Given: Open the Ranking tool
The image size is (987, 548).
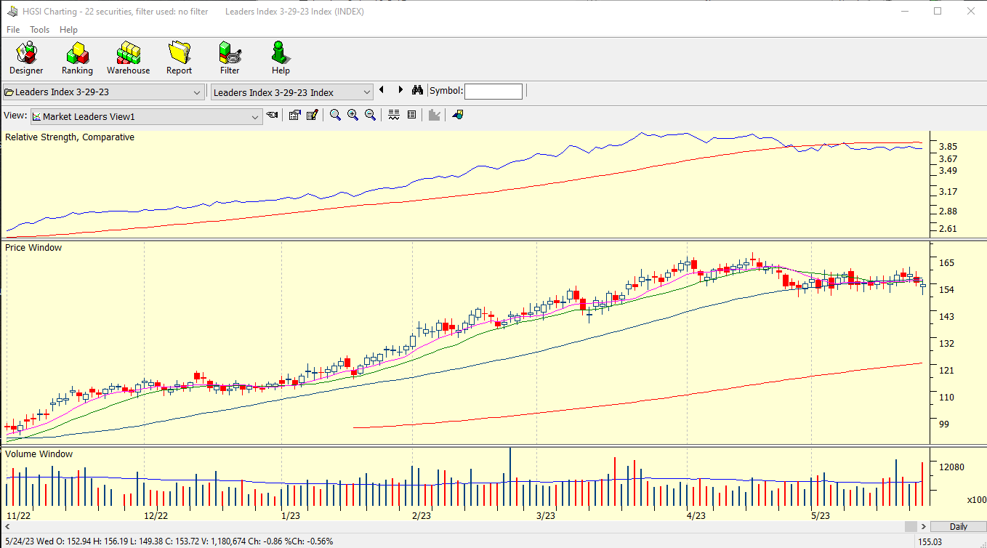Looking at the screenshot, I should pos(77,58).
